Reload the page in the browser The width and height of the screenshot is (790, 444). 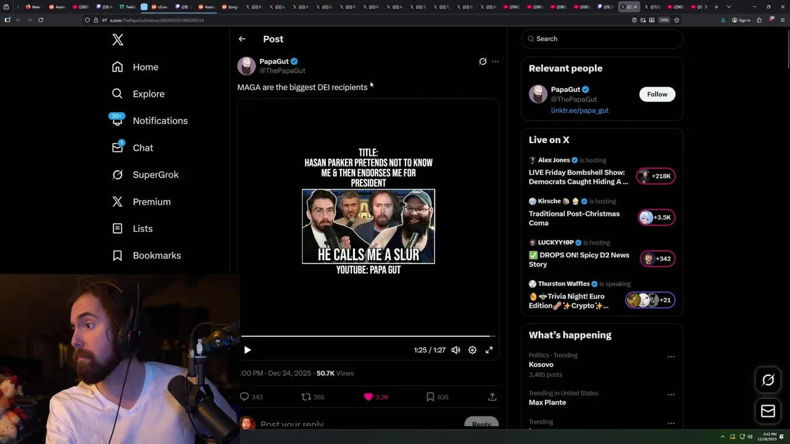pyautogui.click(x=41, y=20)
